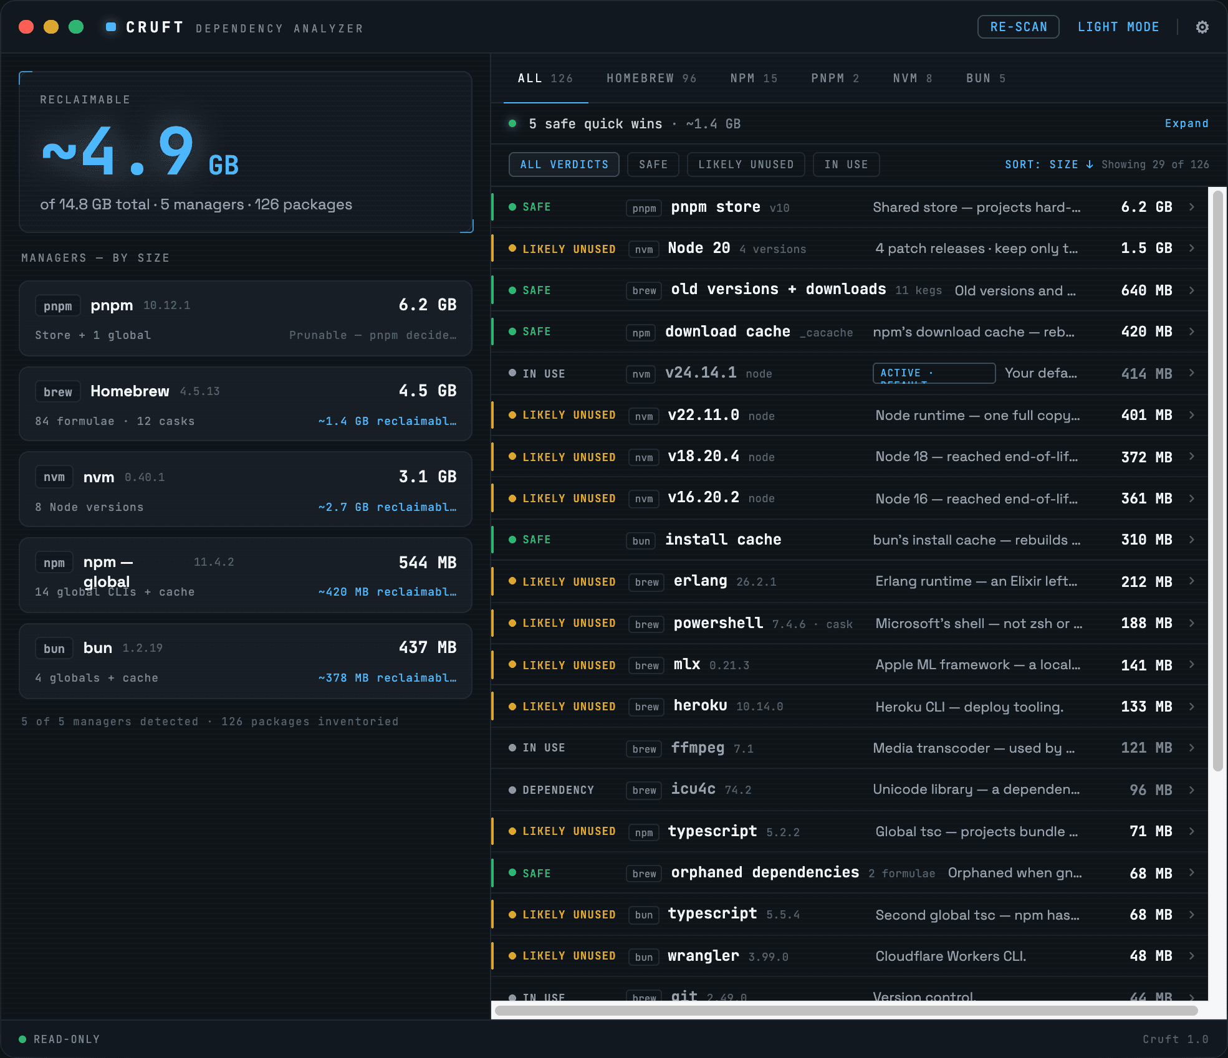The width and height of the screenshot is (1228, 1058).
Task: Click the brew tag on old versions row
Action: (644, 290)
